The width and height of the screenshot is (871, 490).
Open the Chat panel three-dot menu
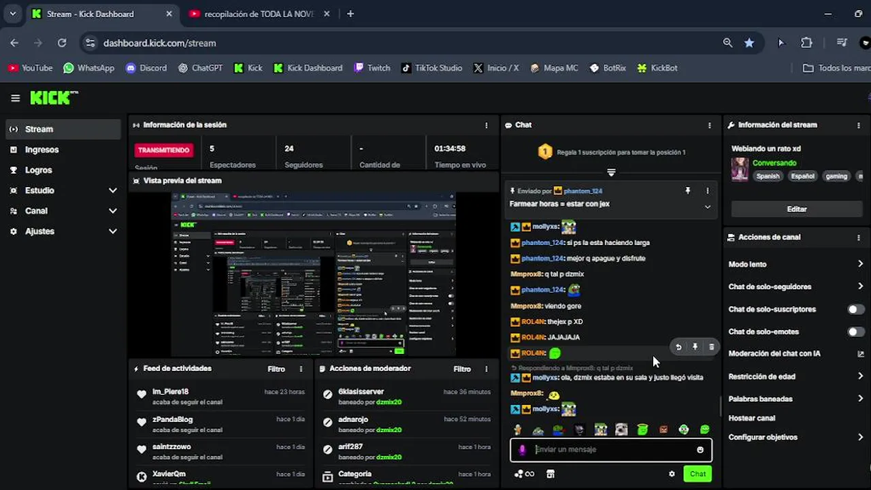710,125
